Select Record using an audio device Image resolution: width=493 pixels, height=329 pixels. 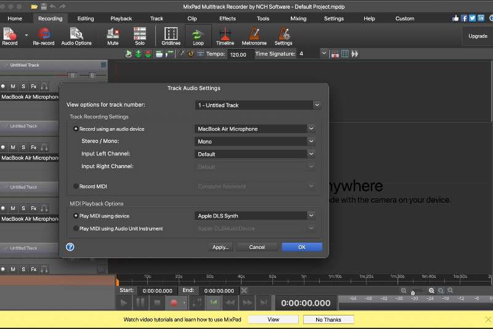[x=76, y=129]
